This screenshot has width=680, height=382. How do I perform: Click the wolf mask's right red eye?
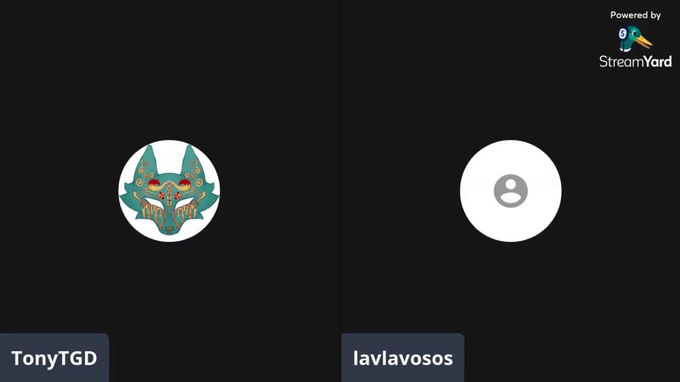(x=184, y=185)
